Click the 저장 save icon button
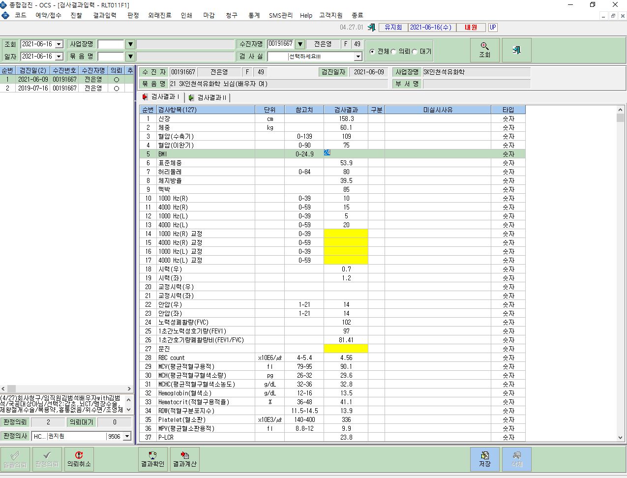627x478 pixels. click(x=485, y=459)
